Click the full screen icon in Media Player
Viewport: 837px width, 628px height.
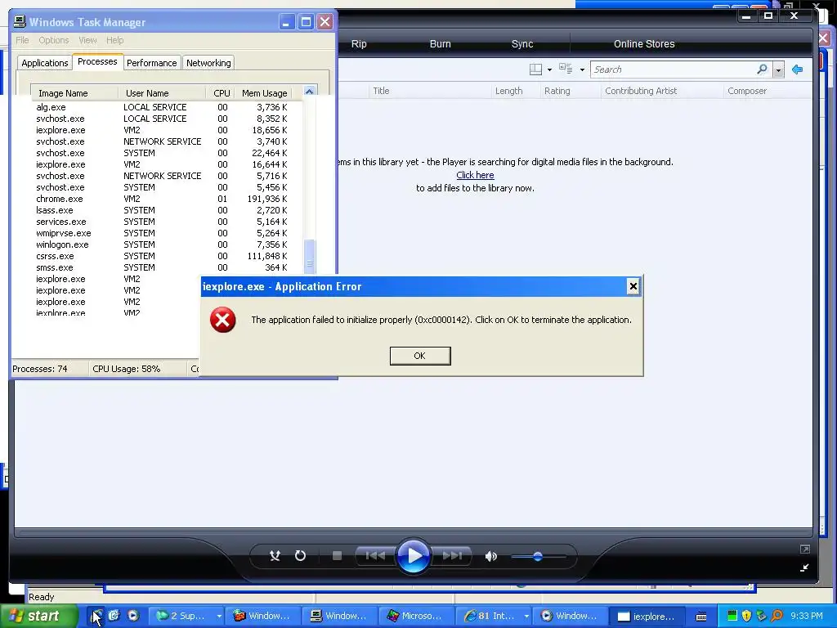click(805, 549)
